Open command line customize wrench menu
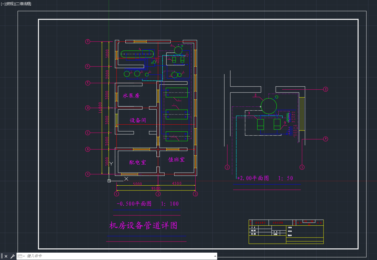 point(12,256)
